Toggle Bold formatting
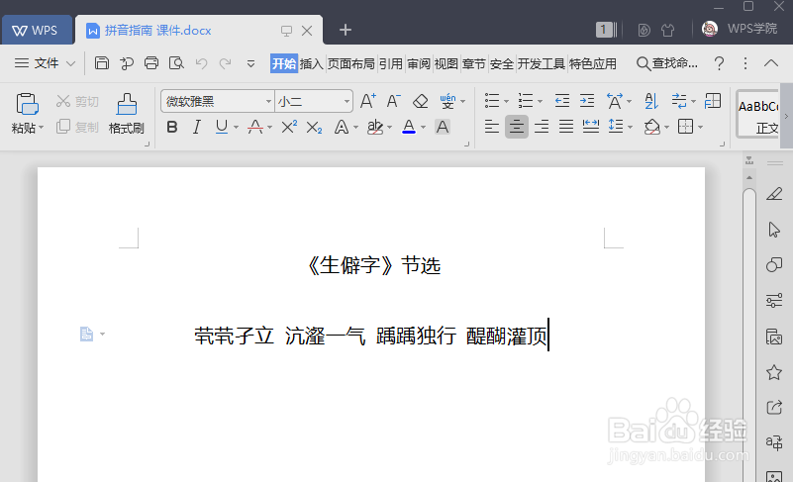The width and height of the screenshot is (793, 482). pyautogui.click(x=172, y=127)
